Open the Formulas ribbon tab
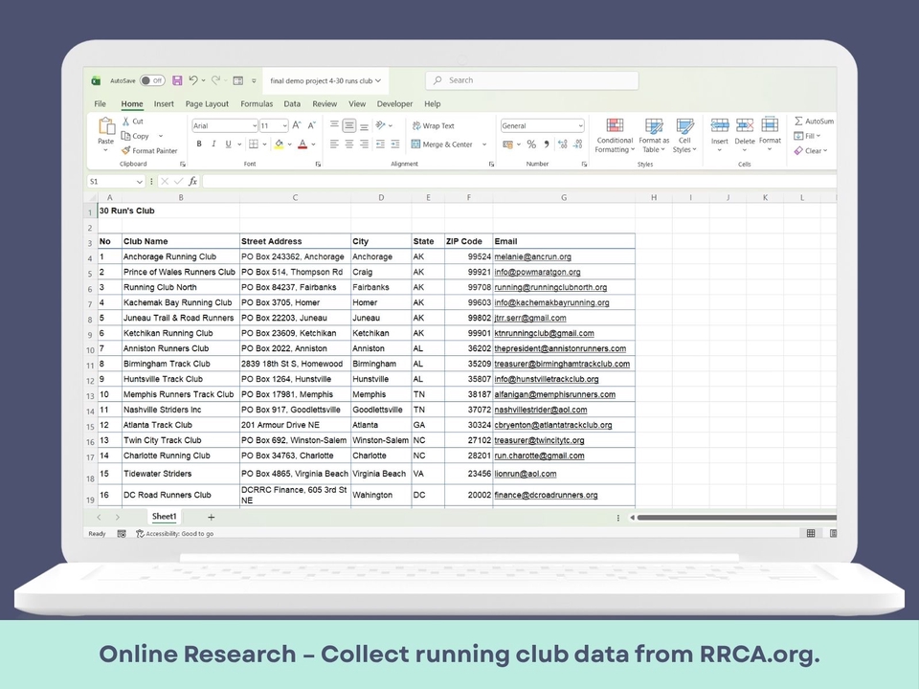 257,103
